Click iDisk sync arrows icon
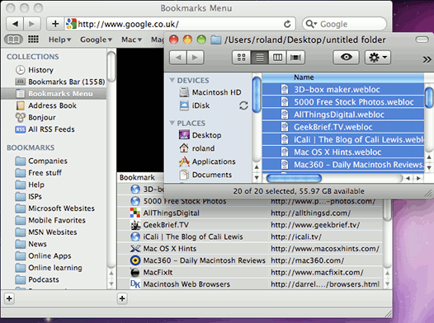This screenshot has width=434, height=323. (x=243, y=105)
